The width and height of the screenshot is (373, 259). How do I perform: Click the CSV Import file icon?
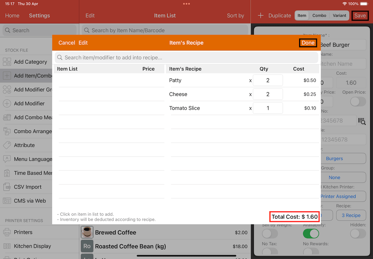point(7,187)
